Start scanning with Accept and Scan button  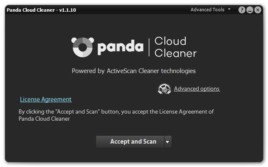130,142
